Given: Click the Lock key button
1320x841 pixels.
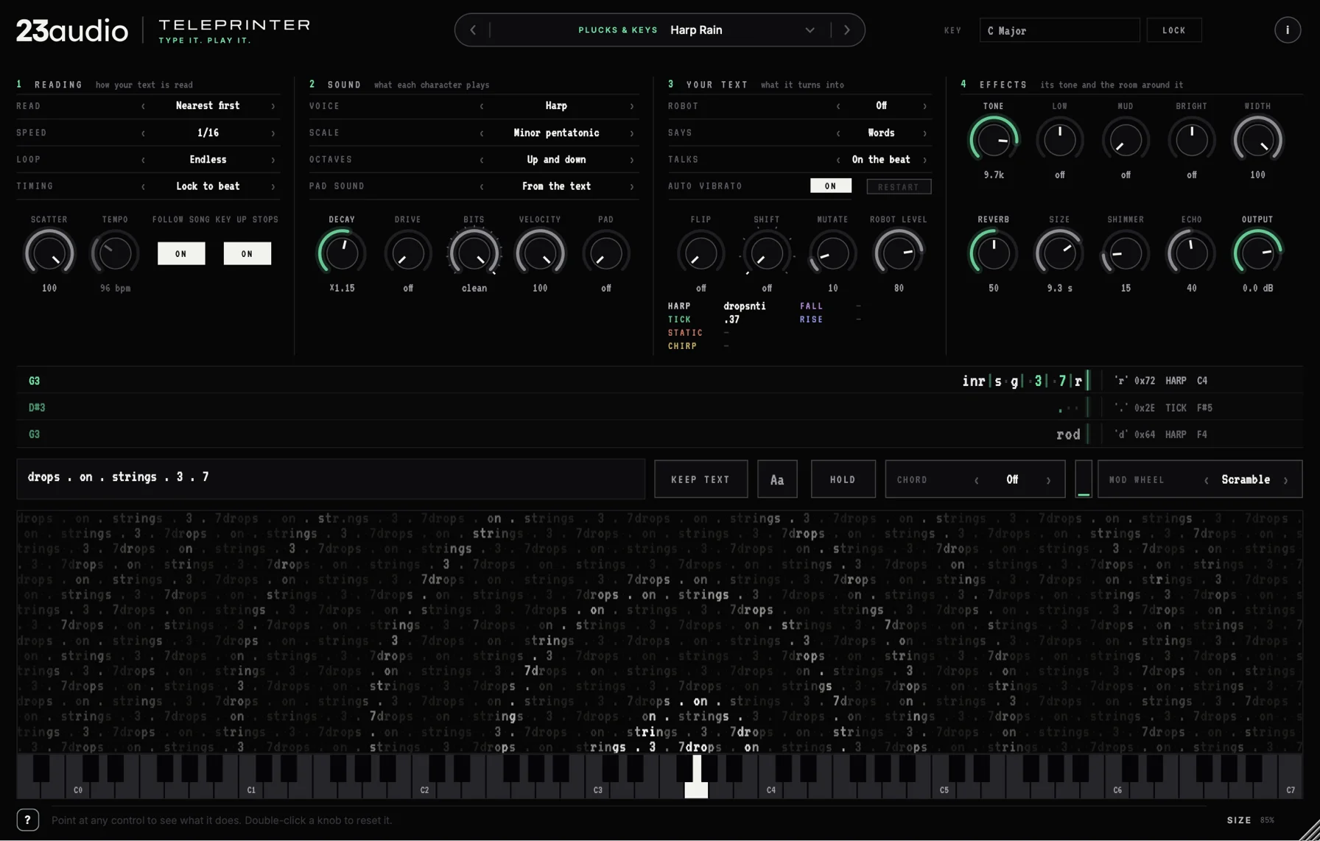Looking at the screenshot, I should tap(1174, 30).
